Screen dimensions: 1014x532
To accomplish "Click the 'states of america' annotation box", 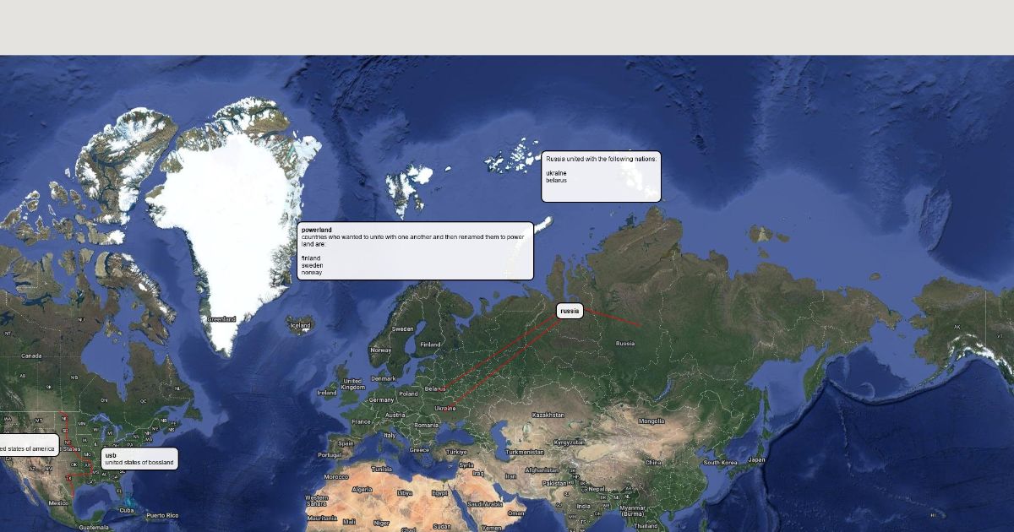I will point(29,446).
